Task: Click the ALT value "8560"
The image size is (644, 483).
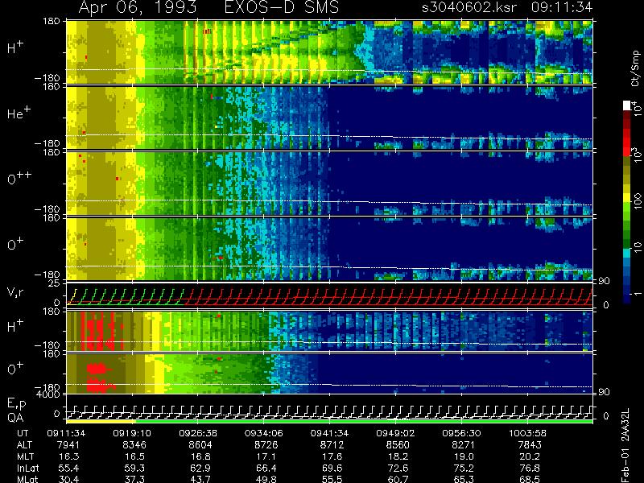Action: click(398, 445)
